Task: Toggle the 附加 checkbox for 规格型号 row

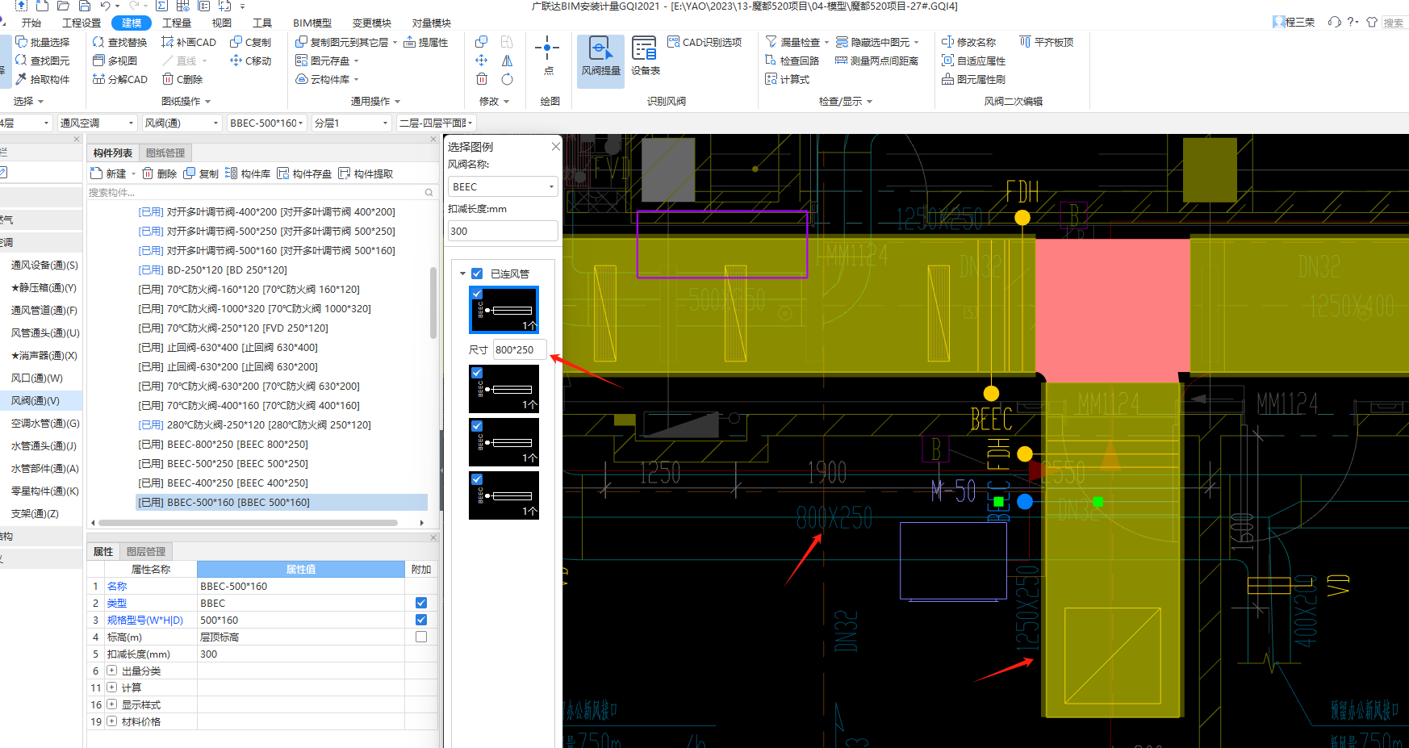Action: [x=420, y=620]
